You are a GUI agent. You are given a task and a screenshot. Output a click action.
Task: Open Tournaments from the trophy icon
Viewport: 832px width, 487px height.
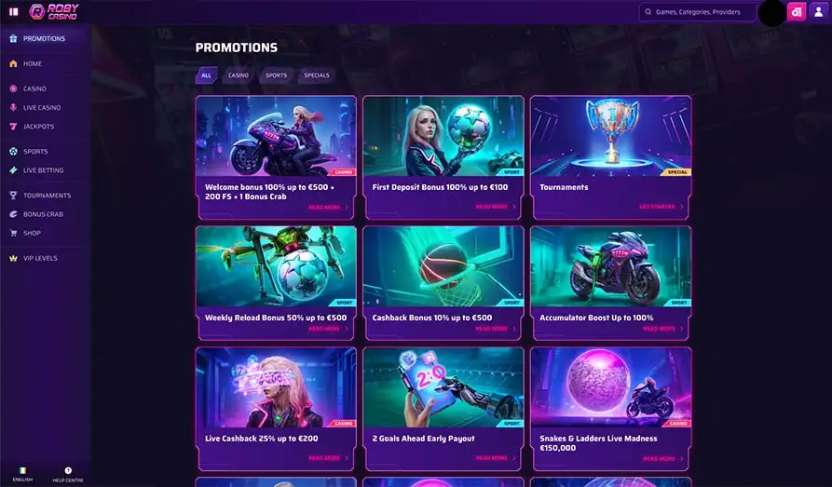[13, 196]
